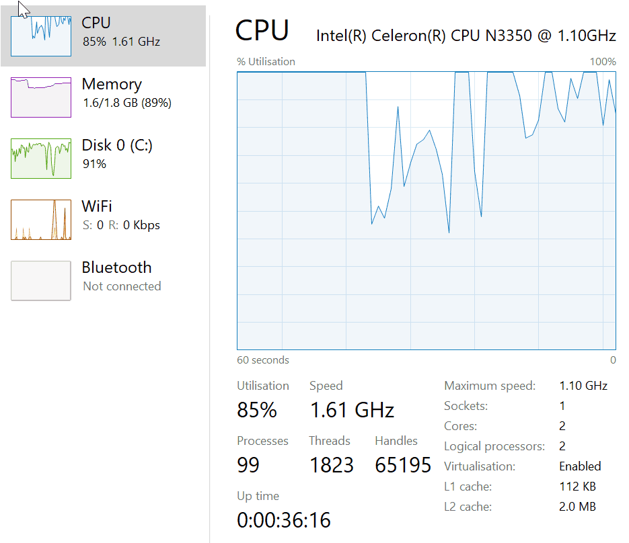Click the CPU 85% 1.61 GHz entry
Screen dimensions: 629x543
(x=121, y=42)
